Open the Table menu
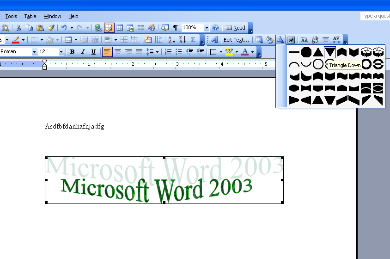 tap(30, 16)
